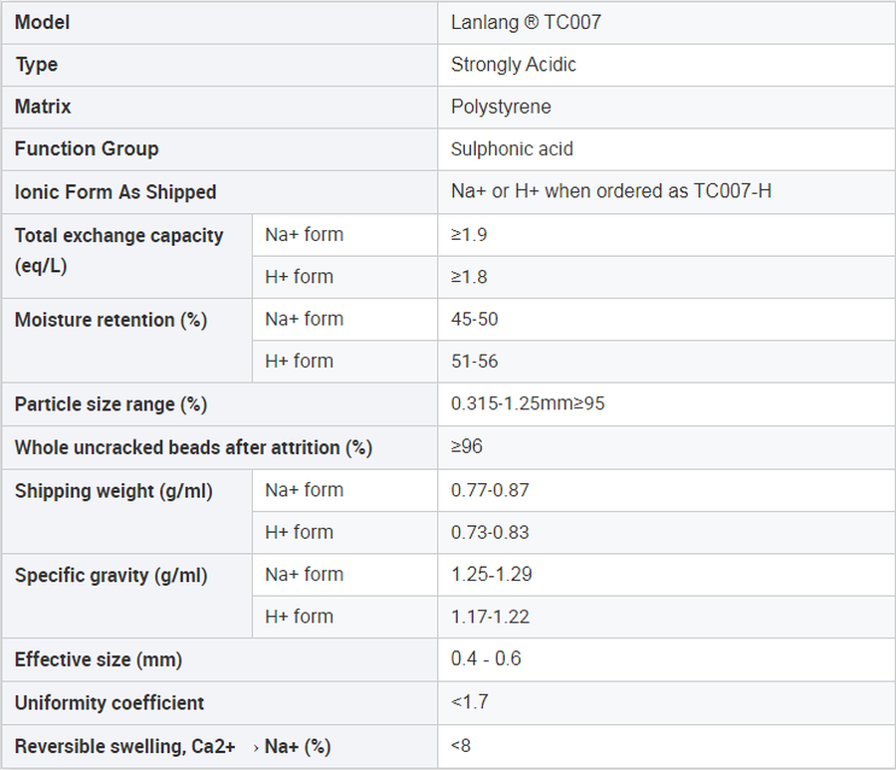Click the 51-56 moisture retention value
This screenshot has width=896, height=770.
(475, 362)
